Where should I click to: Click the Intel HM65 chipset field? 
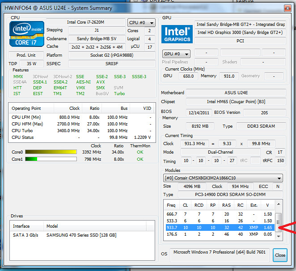point(236,102)
